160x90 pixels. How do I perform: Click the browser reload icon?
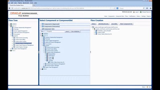coord(114,8)
